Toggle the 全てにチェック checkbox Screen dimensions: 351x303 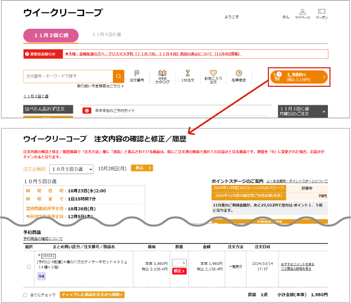point(25,295)
